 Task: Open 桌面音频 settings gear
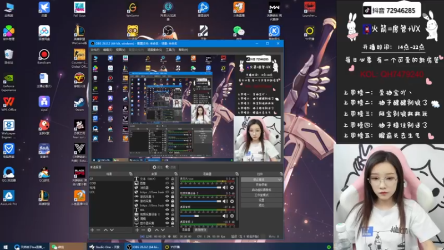coord(232,216)
